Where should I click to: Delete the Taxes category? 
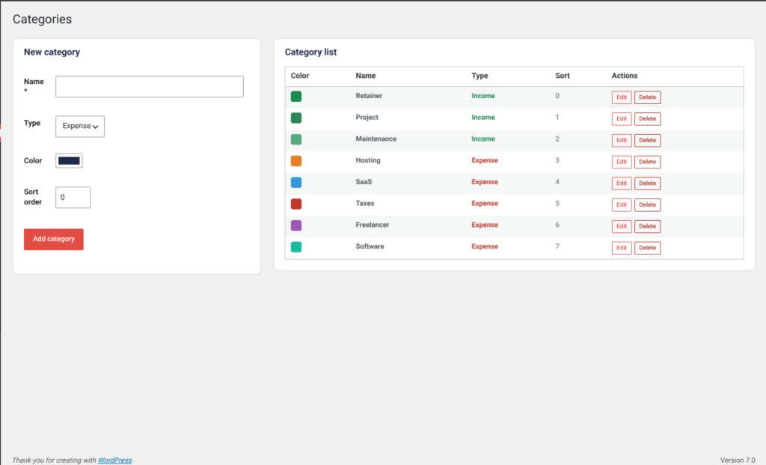click(x=647, y=205)
